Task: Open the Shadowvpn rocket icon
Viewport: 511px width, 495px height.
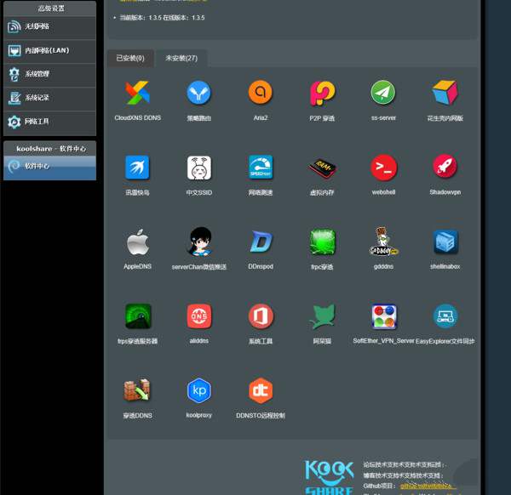Action: [x=445, y=167]
